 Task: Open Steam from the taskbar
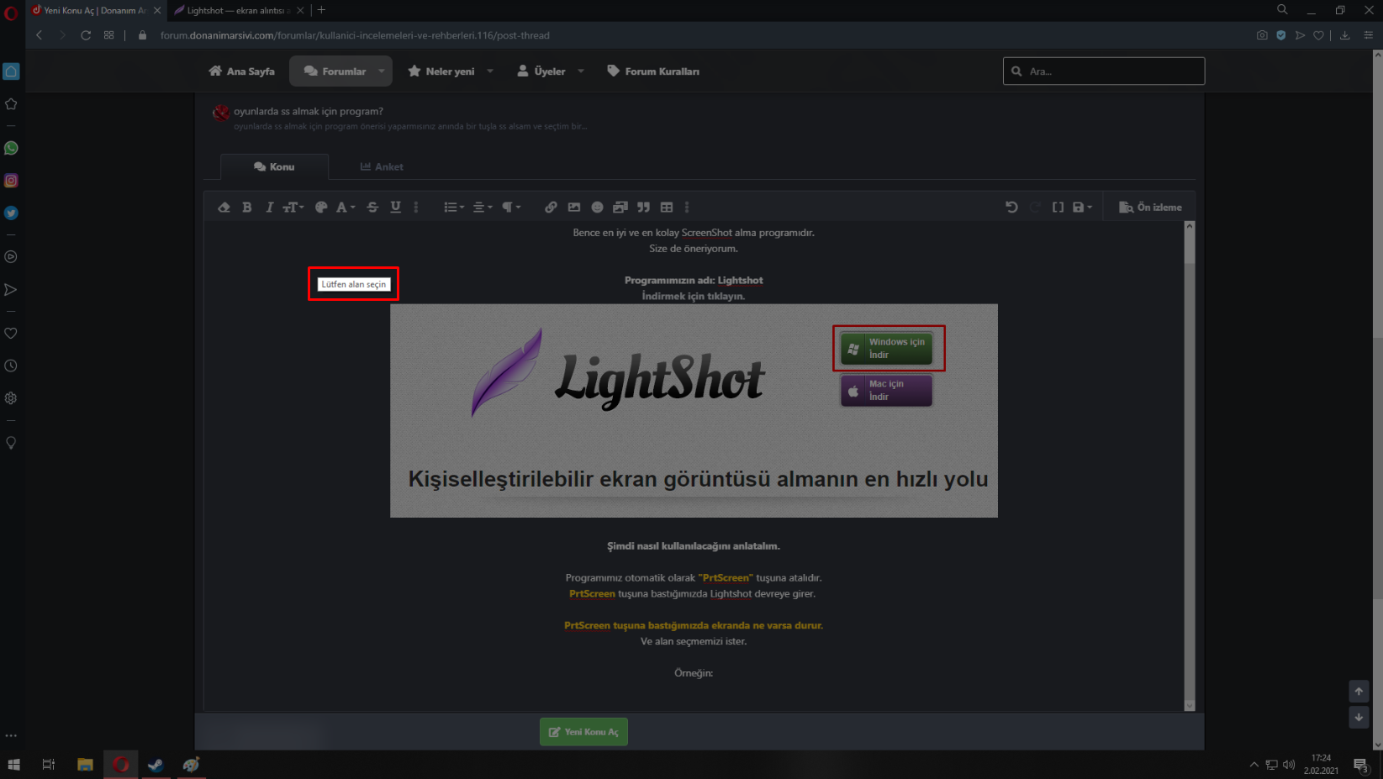(x=156, y=765)
